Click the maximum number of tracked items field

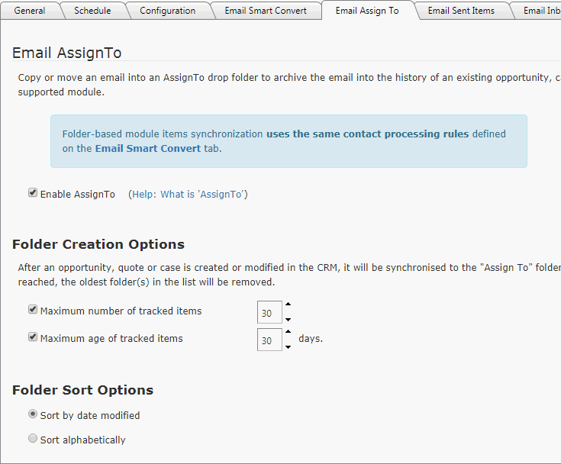tap(269, 312)
